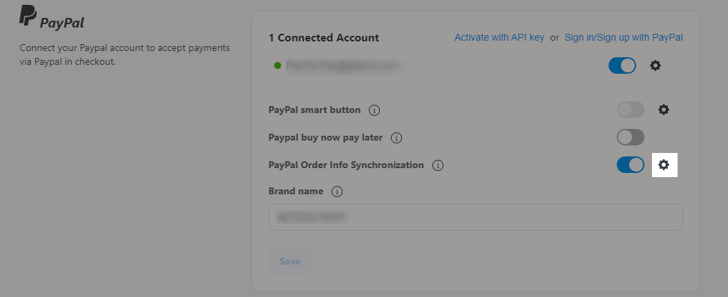Screen dimensions: 728x297
Task: Click the PayPal logo
Action: coord(52,18)
